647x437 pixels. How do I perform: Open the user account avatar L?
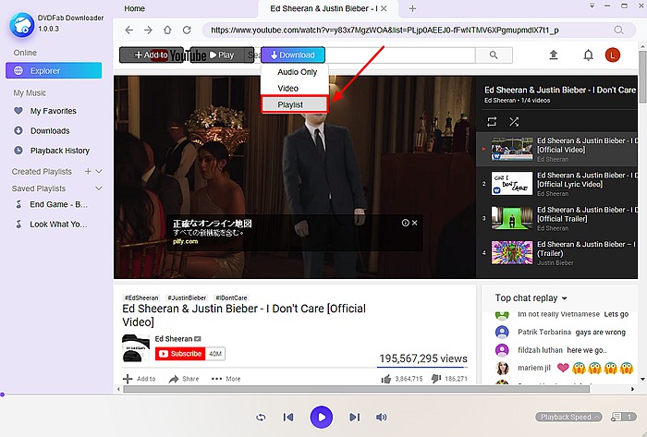[612, 55]
